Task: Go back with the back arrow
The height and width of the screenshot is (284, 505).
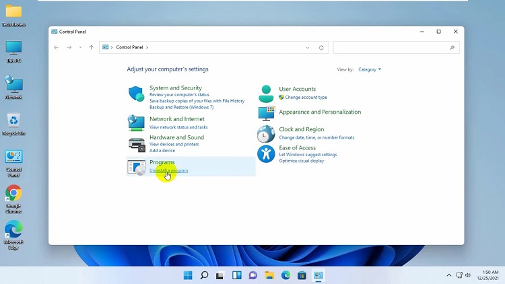Action: pos(57,47)
